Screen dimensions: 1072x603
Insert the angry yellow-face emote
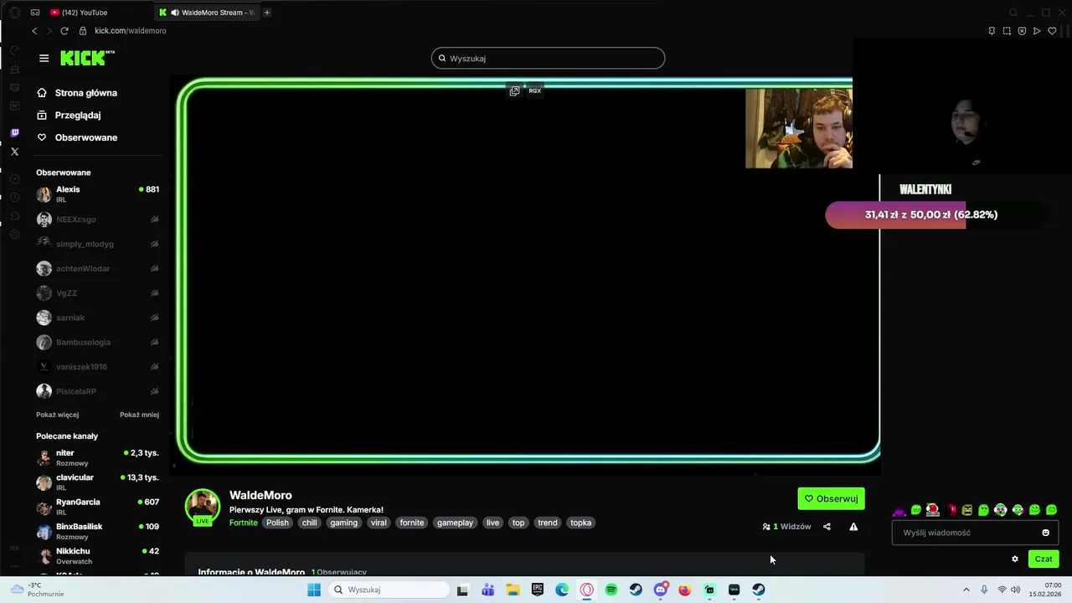[966, 510]
